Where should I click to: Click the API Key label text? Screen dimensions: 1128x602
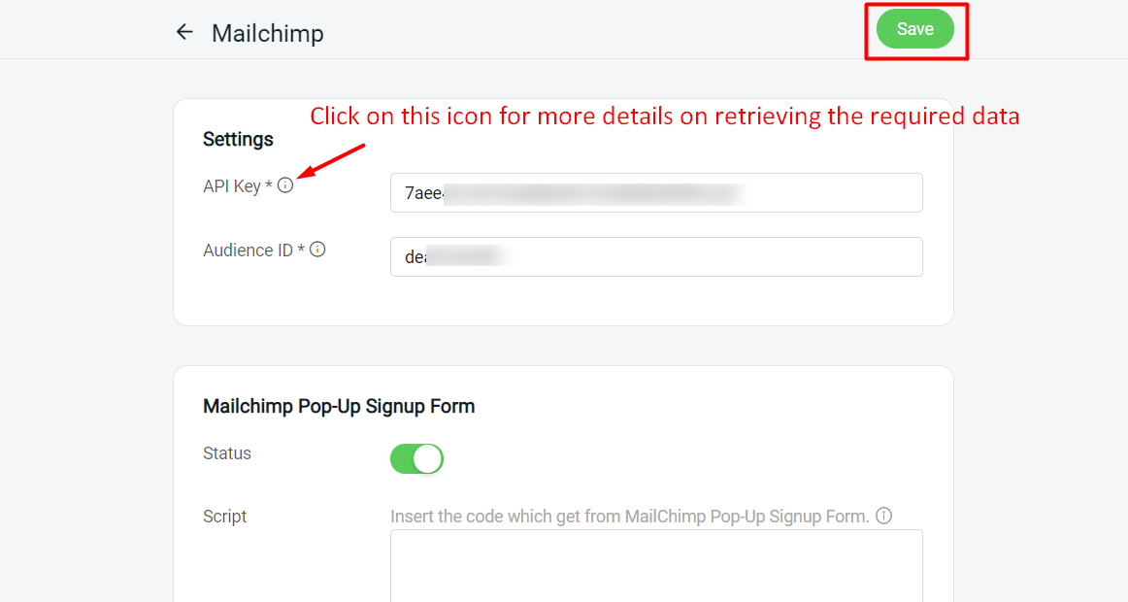coord(231,186)
